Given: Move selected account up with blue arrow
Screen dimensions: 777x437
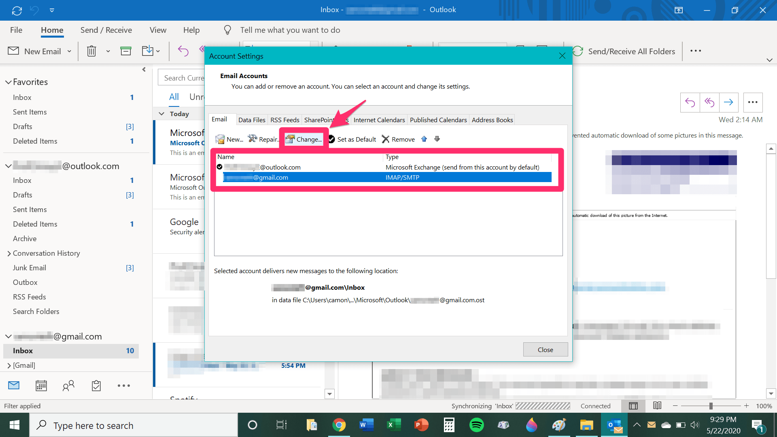Looking at the screenshot, I should 424,139.
